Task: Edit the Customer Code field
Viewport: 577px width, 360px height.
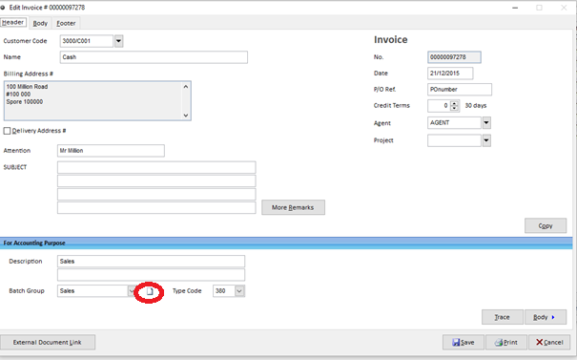Action: 87,41
